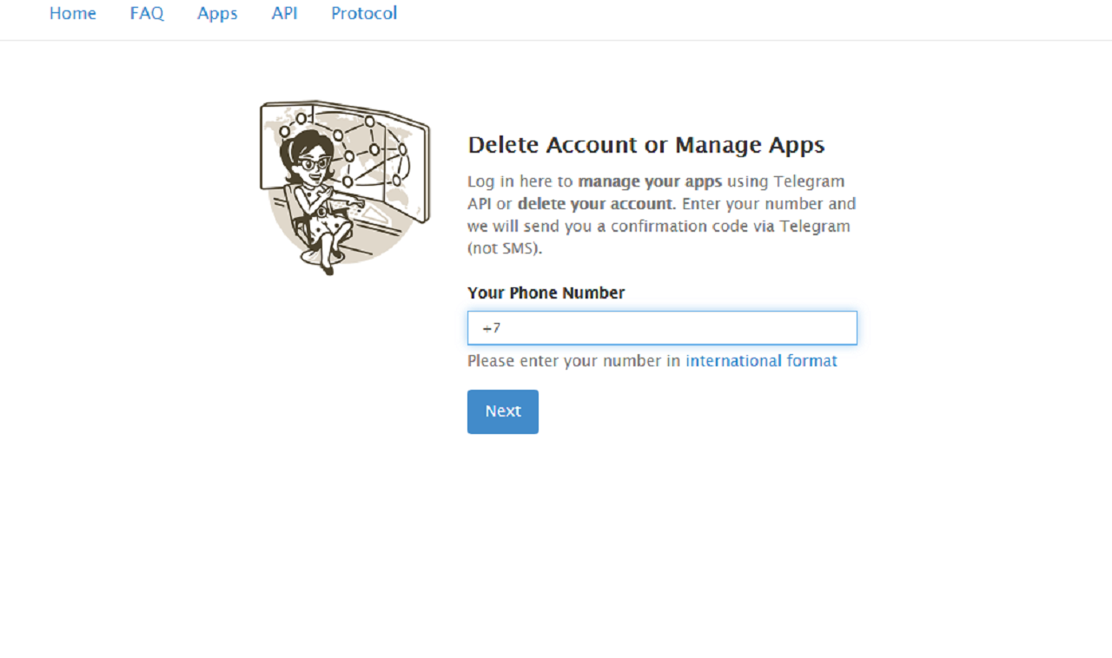Click the Next button
This screenshot has height=658, width=1112.
click(503, 411)
